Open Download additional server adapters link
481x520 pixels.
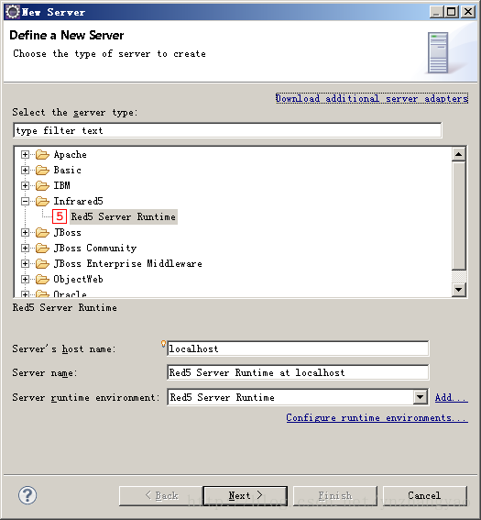pyautogui.click(x=372, y=98)
